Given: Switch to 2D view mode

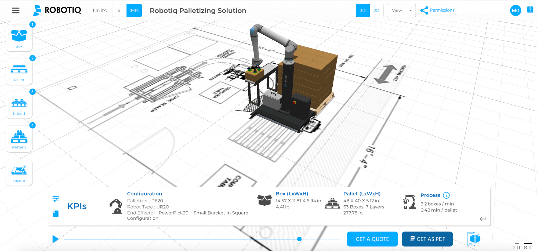Looking at the screenshot, I should (x=376, y=10).
